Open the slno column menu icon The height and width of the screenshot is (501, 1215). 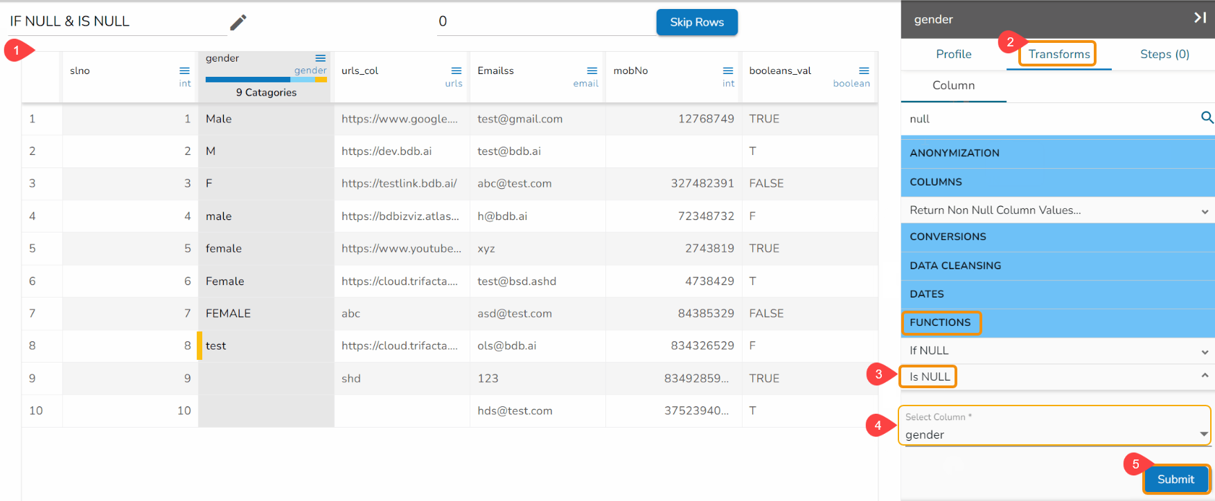(x=184, y=71)
